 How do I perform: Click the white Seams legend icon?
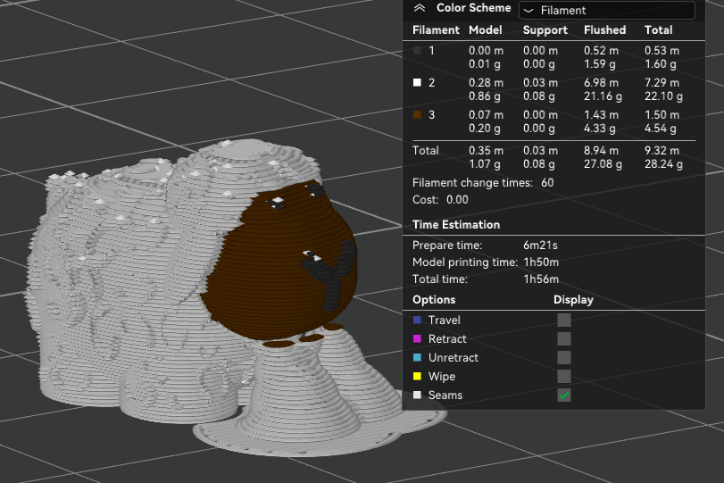pyautogui.click(x=417, y=396)
